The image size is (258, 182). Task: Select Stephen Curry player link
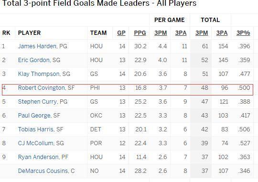click(x=37, y=102)
